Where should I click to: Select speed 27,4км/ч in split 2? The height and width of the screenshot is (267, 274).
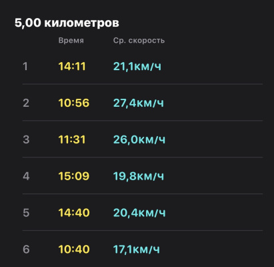pyautogui.click(x=139, y=103)
